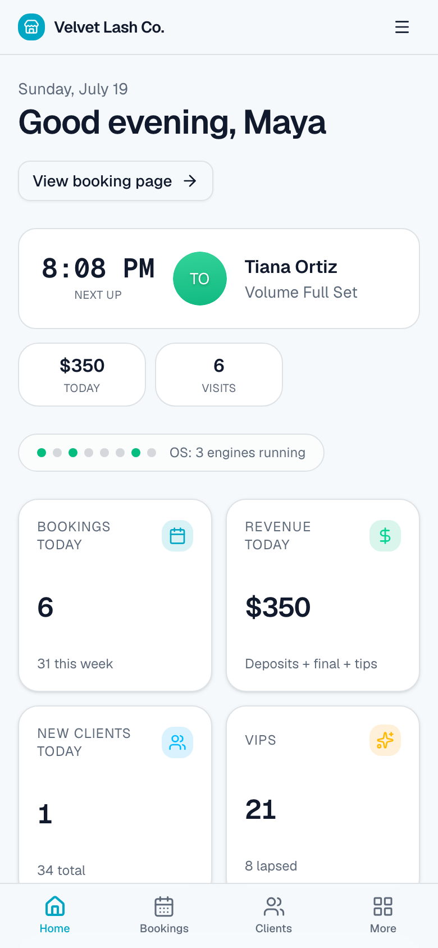
Task: Click the View booking page button
Action: coord(116,181)
